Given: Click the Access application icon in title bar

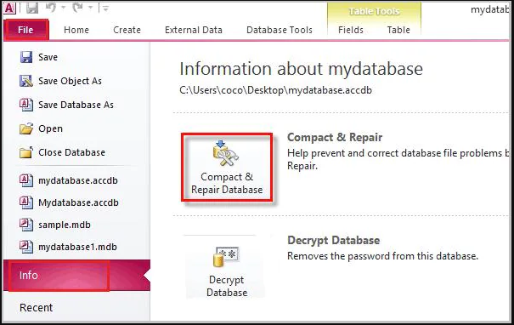Looking at the screenshot, I should 10,8.
